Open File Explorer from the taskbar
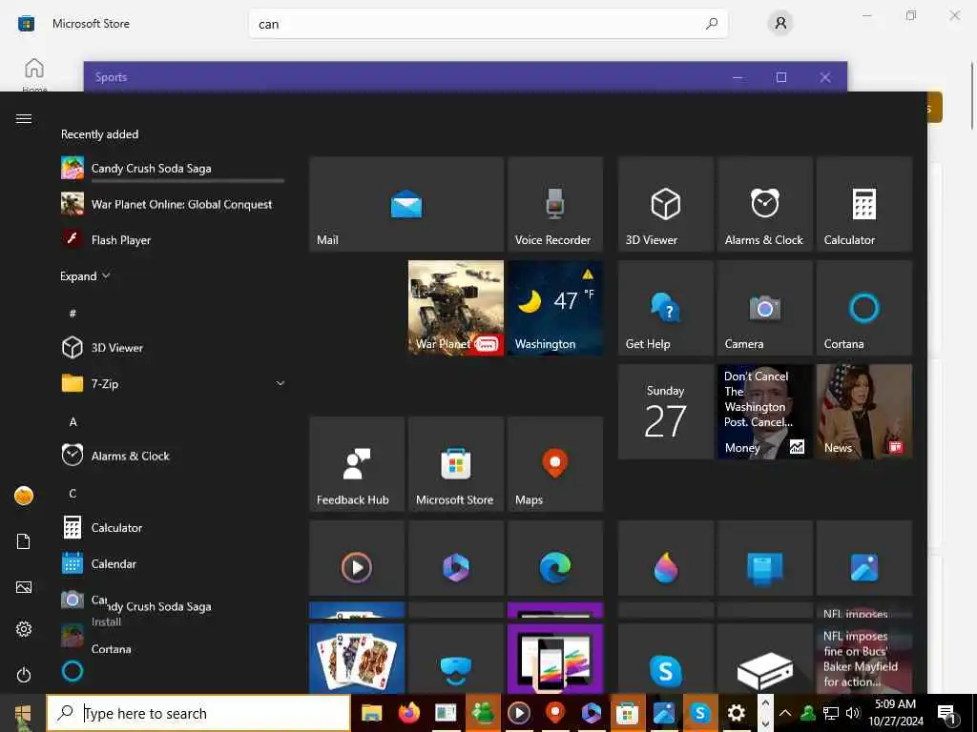This screenshot has height=732, width=977. (371, 713)
